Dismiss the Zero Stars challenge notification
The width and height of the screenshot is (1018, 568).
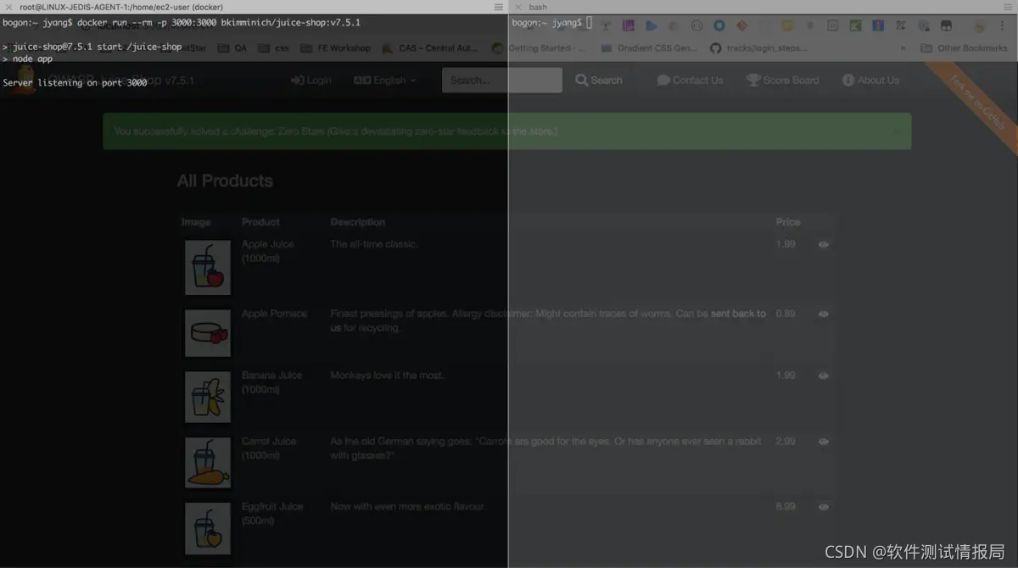(x=896, y=131)
